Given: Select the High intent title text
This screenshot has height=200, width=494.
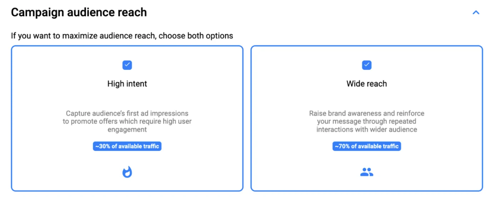Looking at the screenshot, I should [127, 84].
